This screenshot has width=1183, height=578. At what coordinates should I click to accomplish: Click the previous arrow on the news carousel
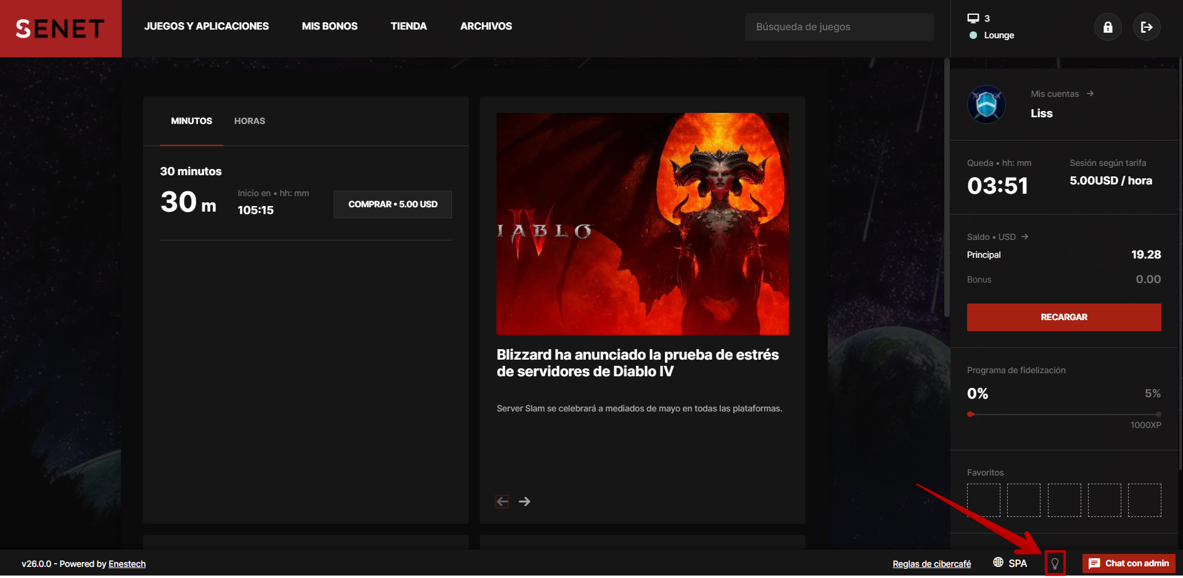(502, 501)
